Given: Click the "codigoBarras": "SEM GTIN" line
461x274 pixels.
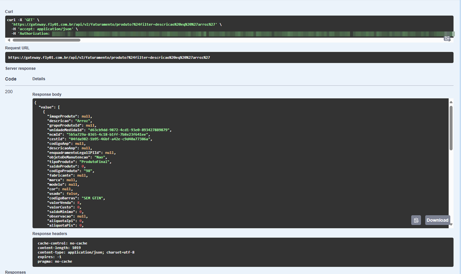Looking at the screenshot, I should [x=76, y=198].
